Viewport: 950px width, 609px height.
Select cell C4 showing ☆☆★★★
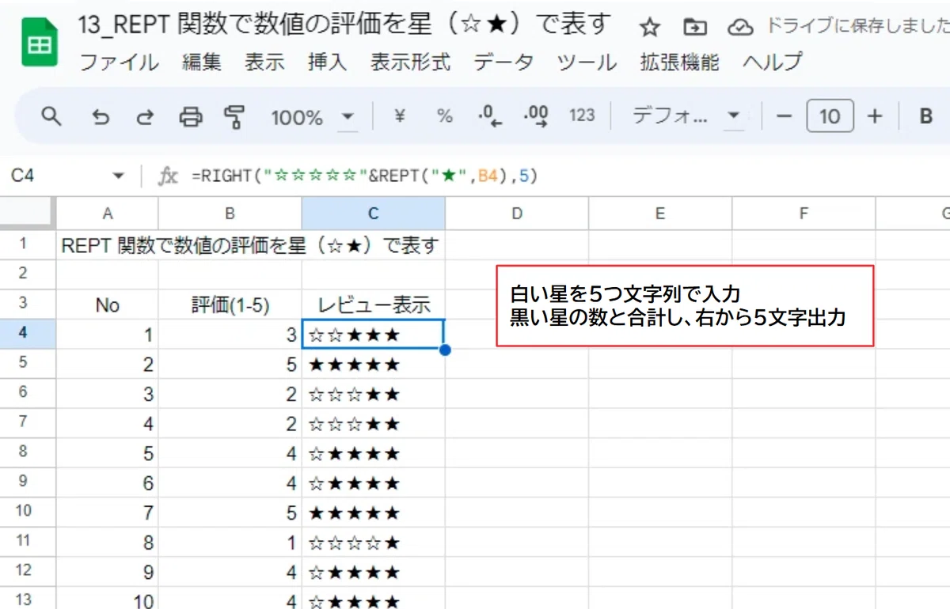click(374, 335)
